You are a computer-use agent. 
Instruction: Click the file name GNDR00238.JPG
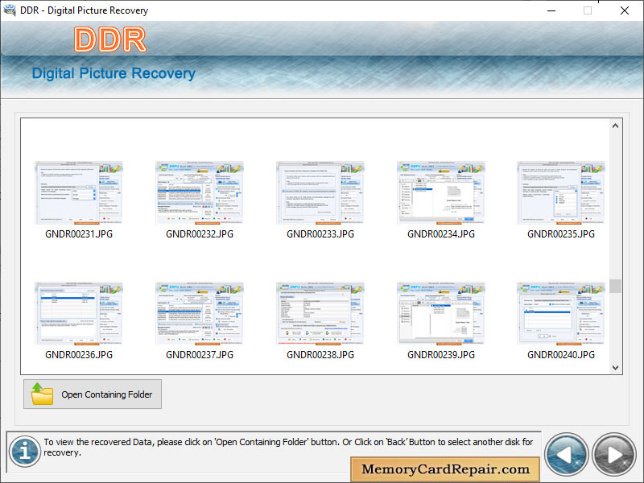(320, 355)
